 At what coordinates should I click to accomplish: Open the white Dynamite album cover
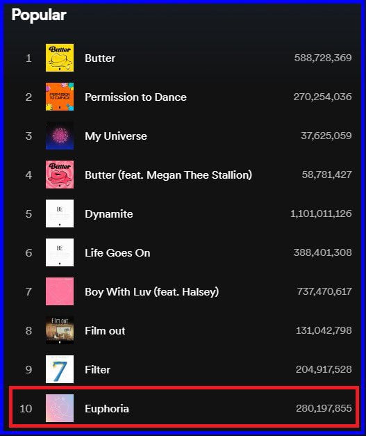pos(60,213)
